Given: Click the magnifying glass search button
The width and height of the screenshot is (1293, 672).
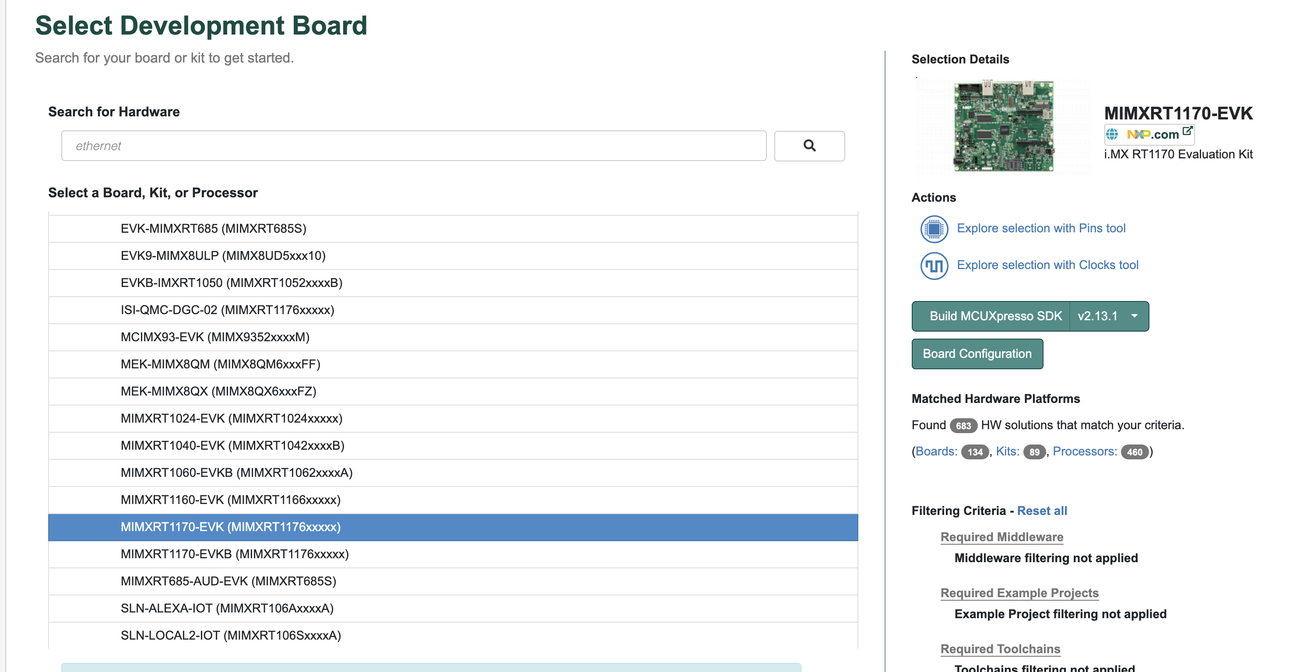Looking at the screenshot, I should point(808,146).
